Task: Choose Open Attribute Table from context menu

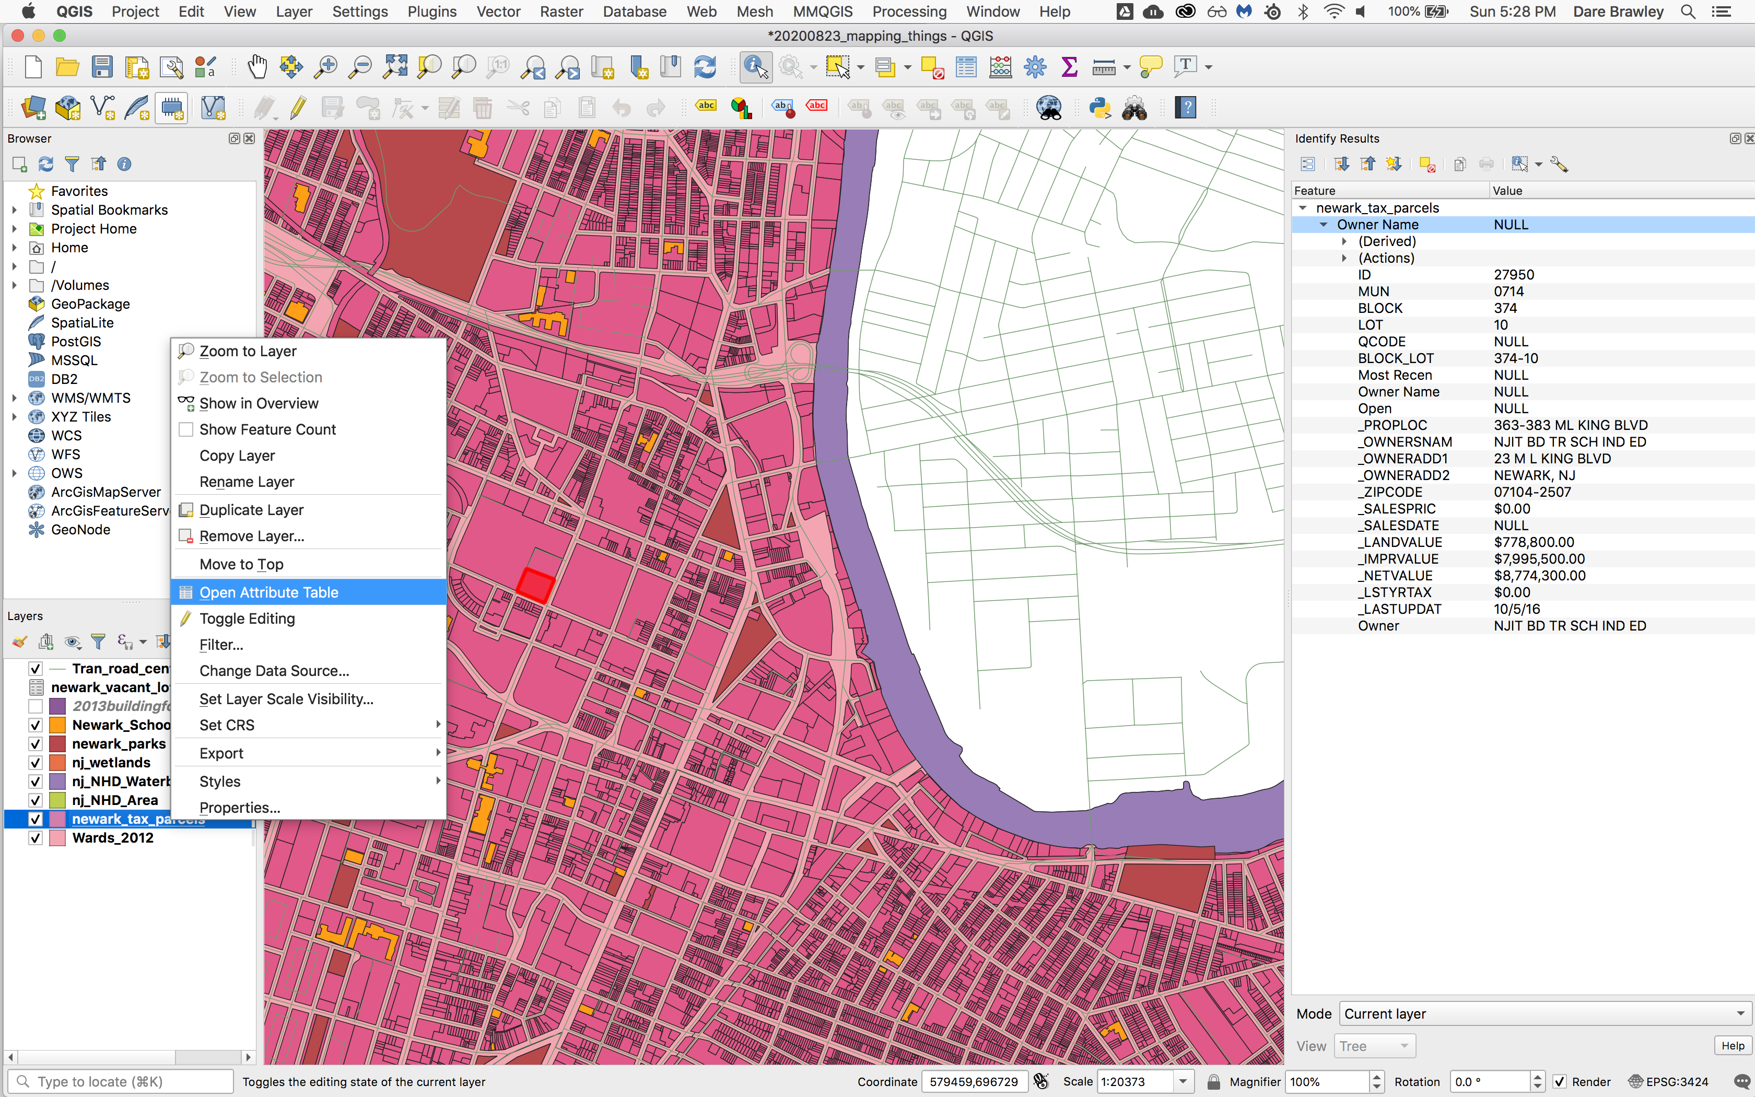Action: point(268,592)
